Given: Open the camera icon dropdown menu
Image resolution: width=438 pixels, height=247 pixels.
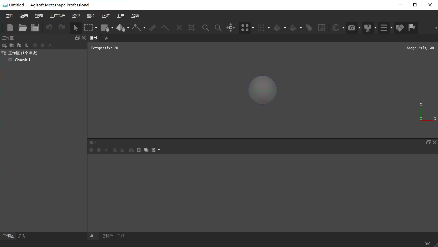Looking at the screenshot, I should (x=360, y=28).
